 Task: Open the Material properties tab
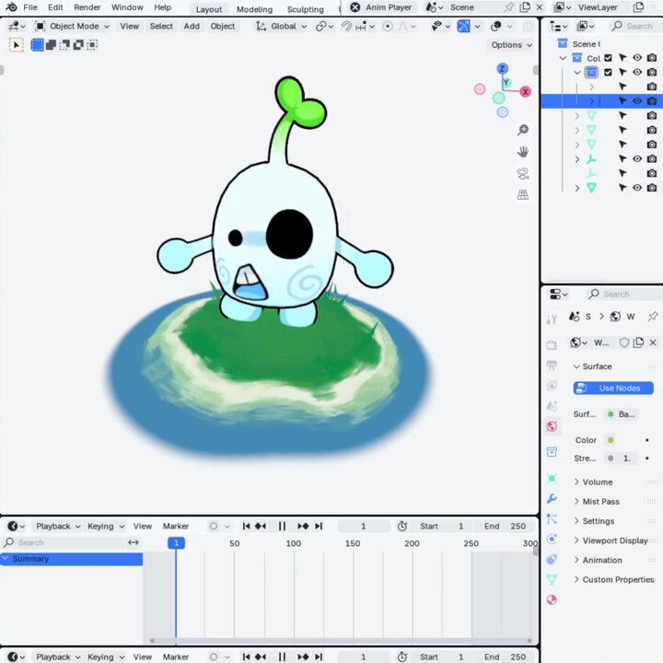click(552, 599)
